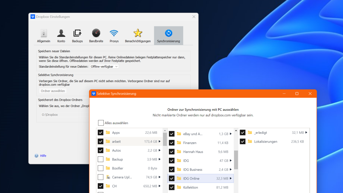Maximize the Selektive Synchronisierung window
Screen dimensions: 343x193
297,93
